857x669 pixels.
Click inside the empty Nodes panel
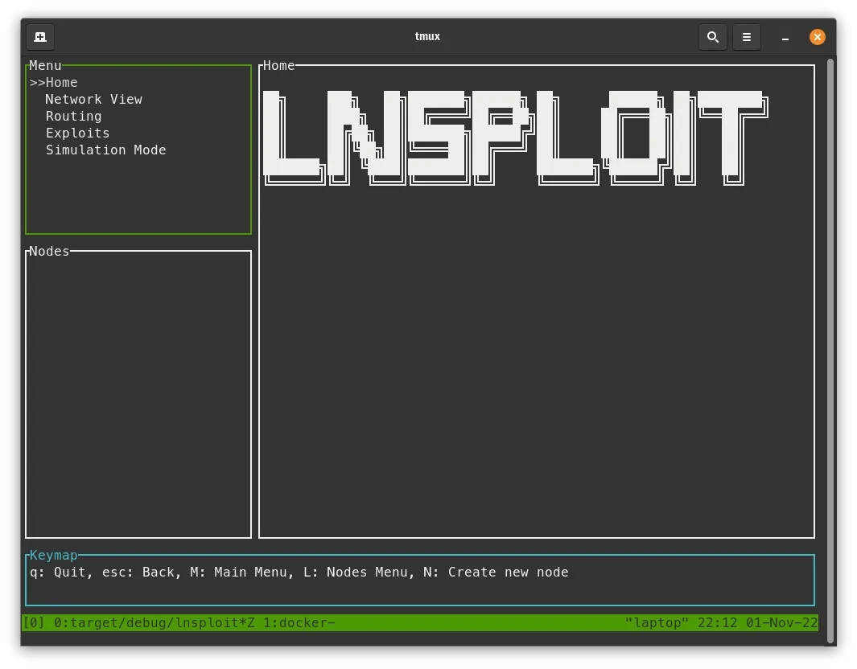click(x=138, y=394)
